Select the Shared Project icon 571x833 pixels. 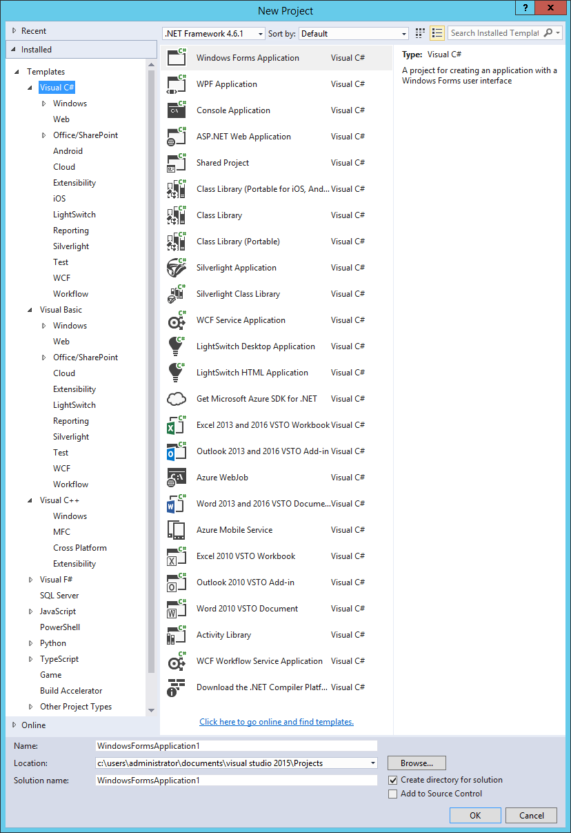[177, 163]
